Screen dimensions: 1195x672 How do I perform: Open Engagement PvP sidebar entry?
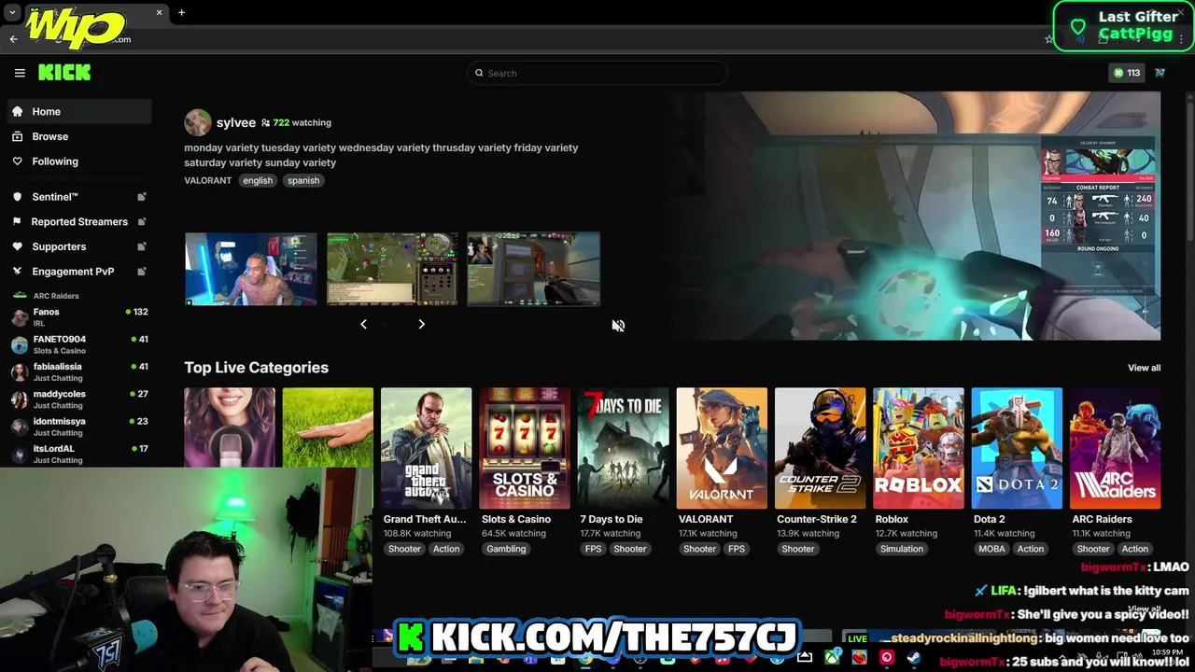(x=78, y=272)
